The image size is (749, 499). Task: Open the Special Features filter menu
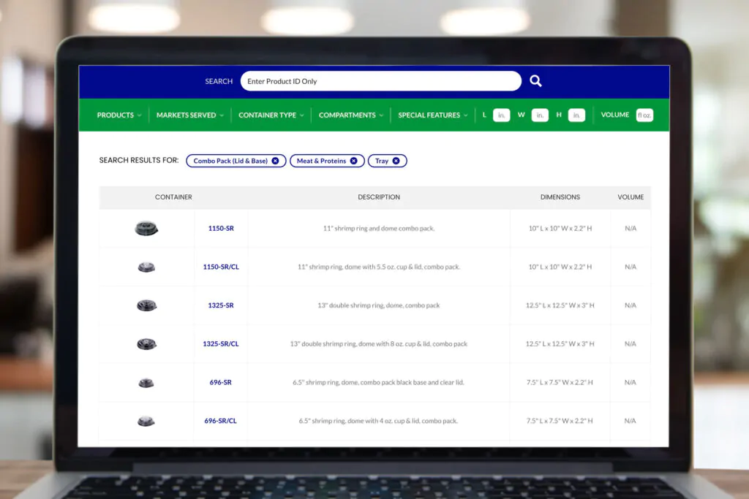pyautogui.click(x=433, y=115)
